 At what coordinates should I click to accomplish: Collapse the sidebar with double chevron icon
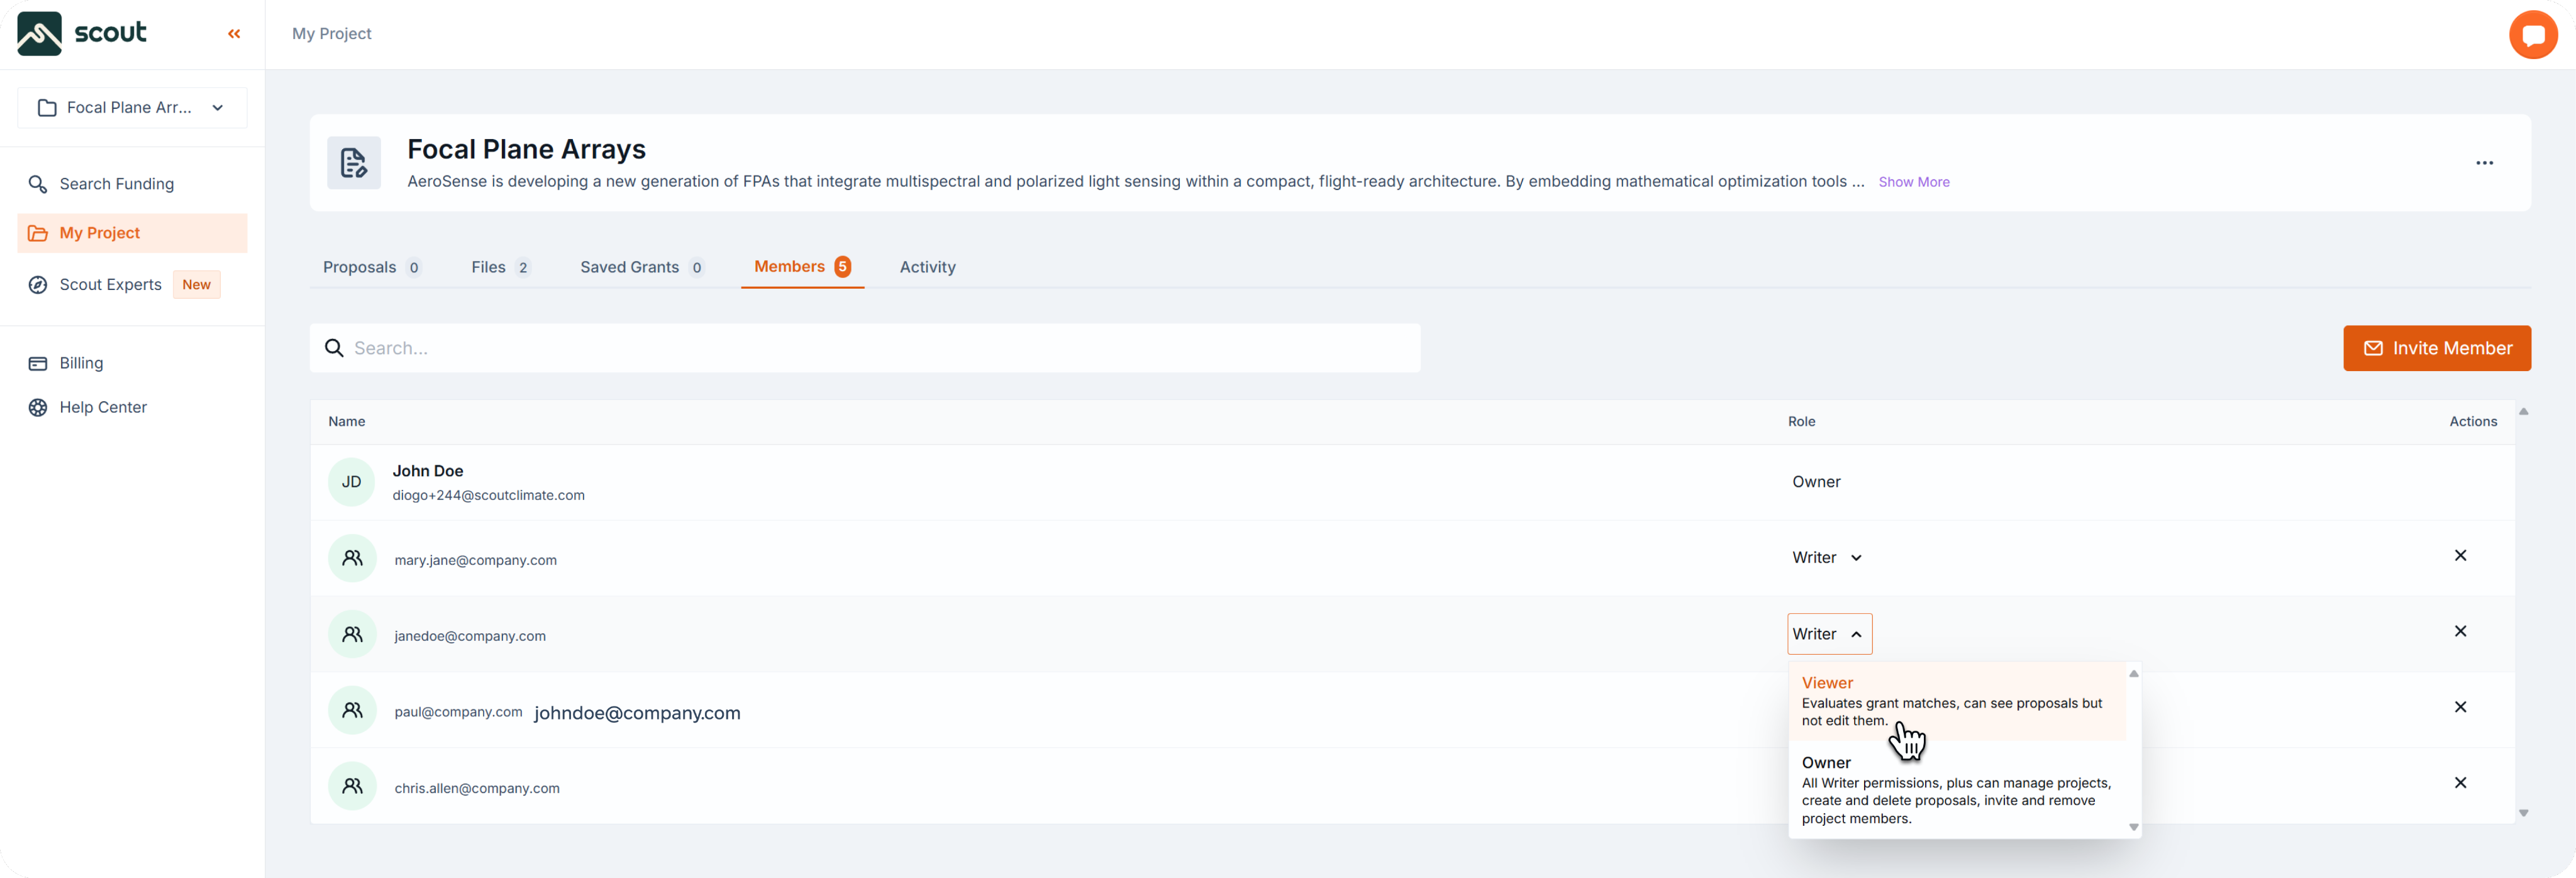point(234,34)
